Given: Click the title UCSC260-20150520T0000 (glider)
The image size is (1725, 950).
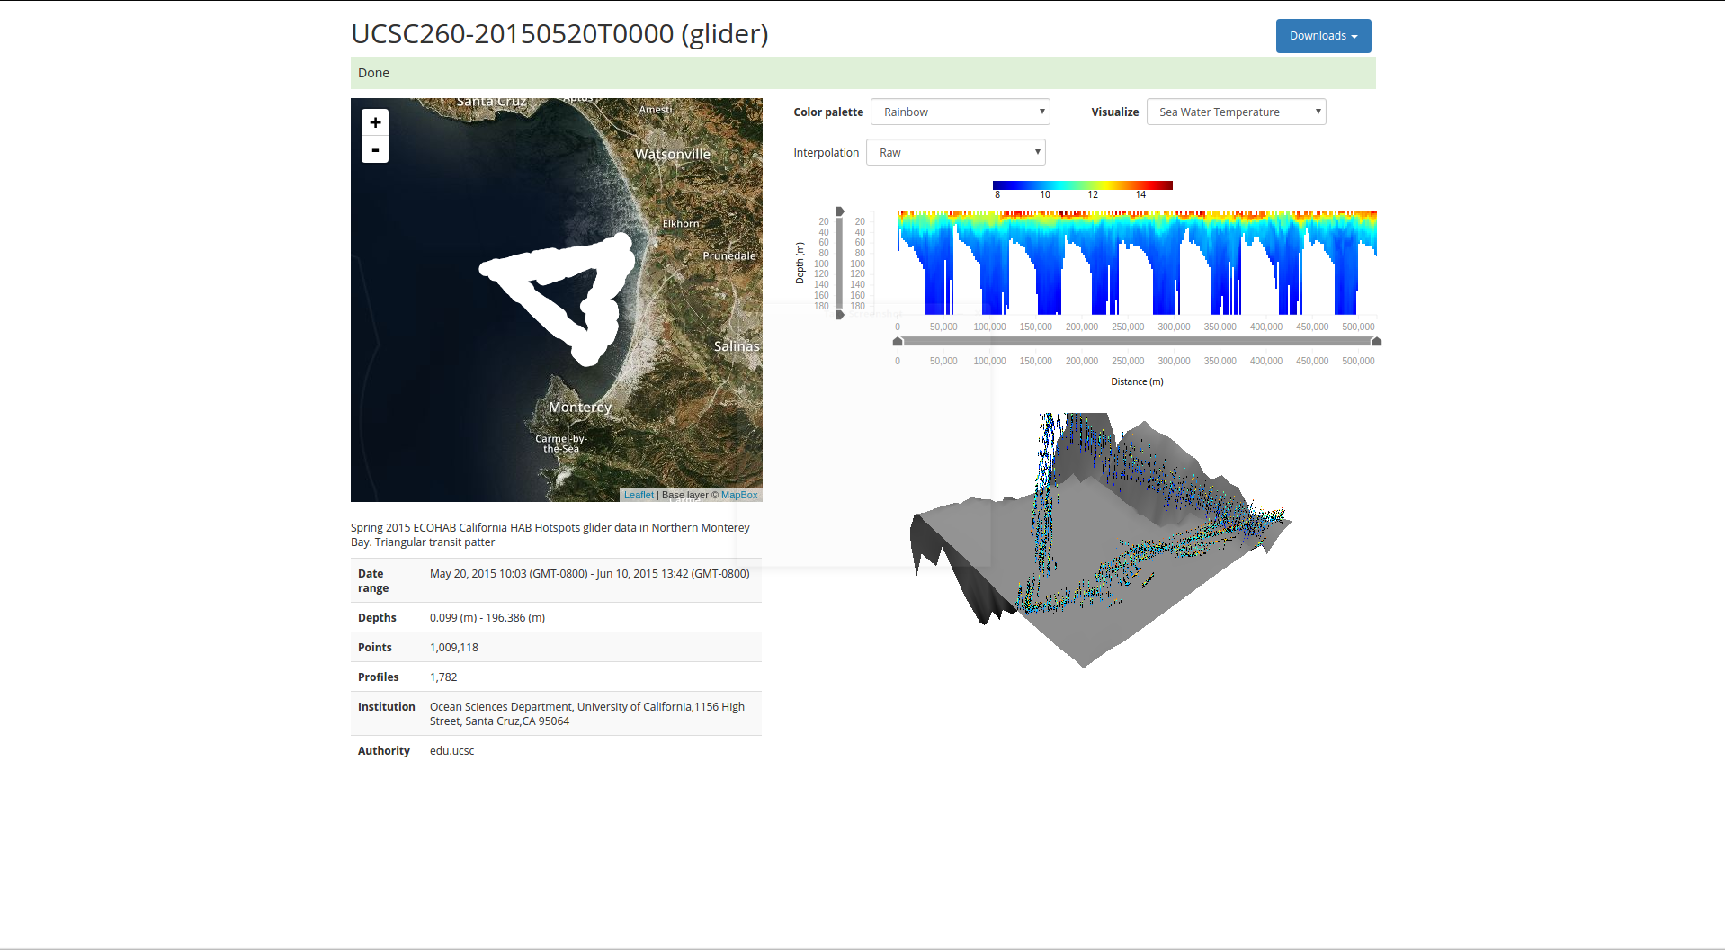Looking at the screenshot, I should [559, 34].
